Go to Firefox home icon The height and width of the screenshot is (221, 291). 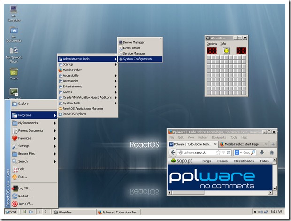tap(272, 153)
